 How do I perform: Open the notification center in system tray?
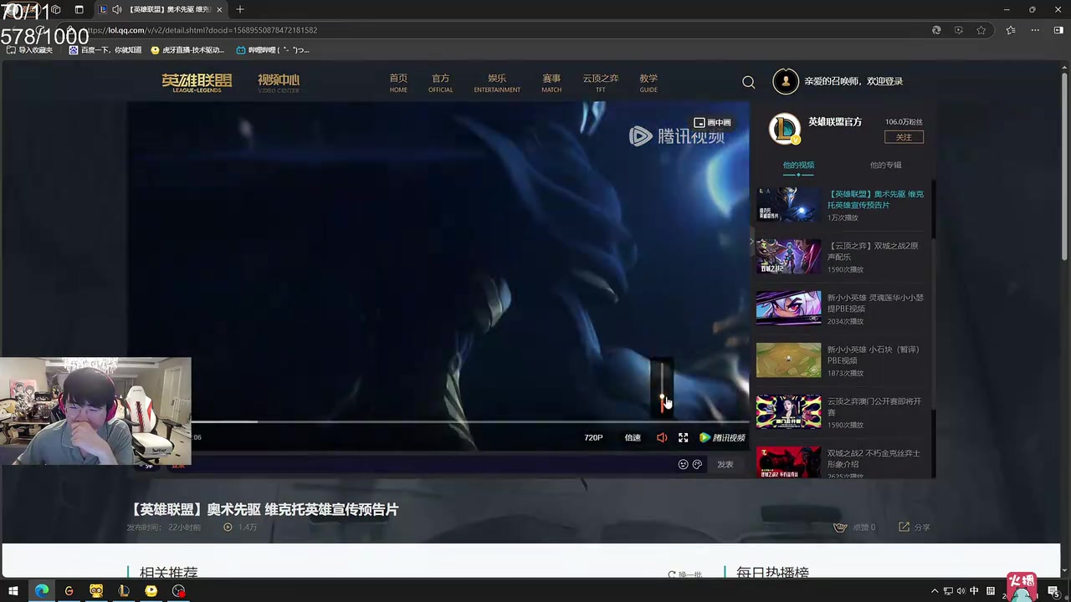pyautogui.click(x=1053, y=591)
